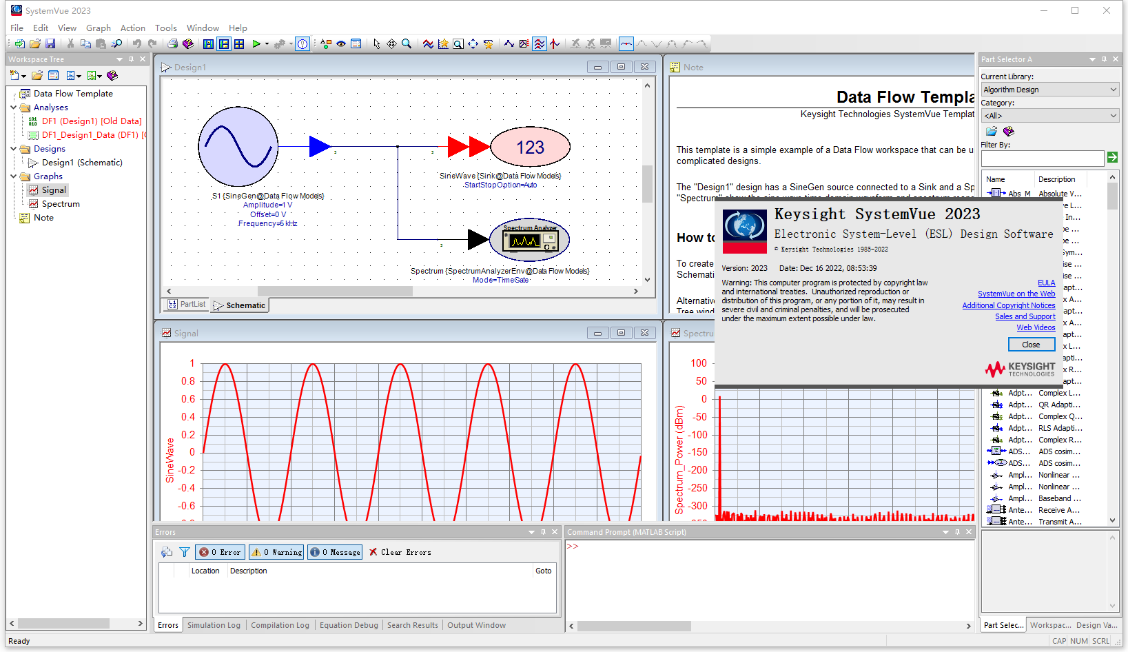Viewport: 1128px width, 652px height.
Task: Toggle the highlighted info circle toolbar button
Action: coord(302,44)
